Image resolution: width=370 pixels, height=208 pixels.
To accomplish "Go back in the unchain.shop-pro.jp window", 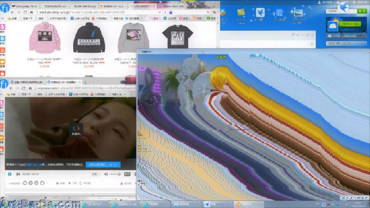I will [x=12, y=12].
